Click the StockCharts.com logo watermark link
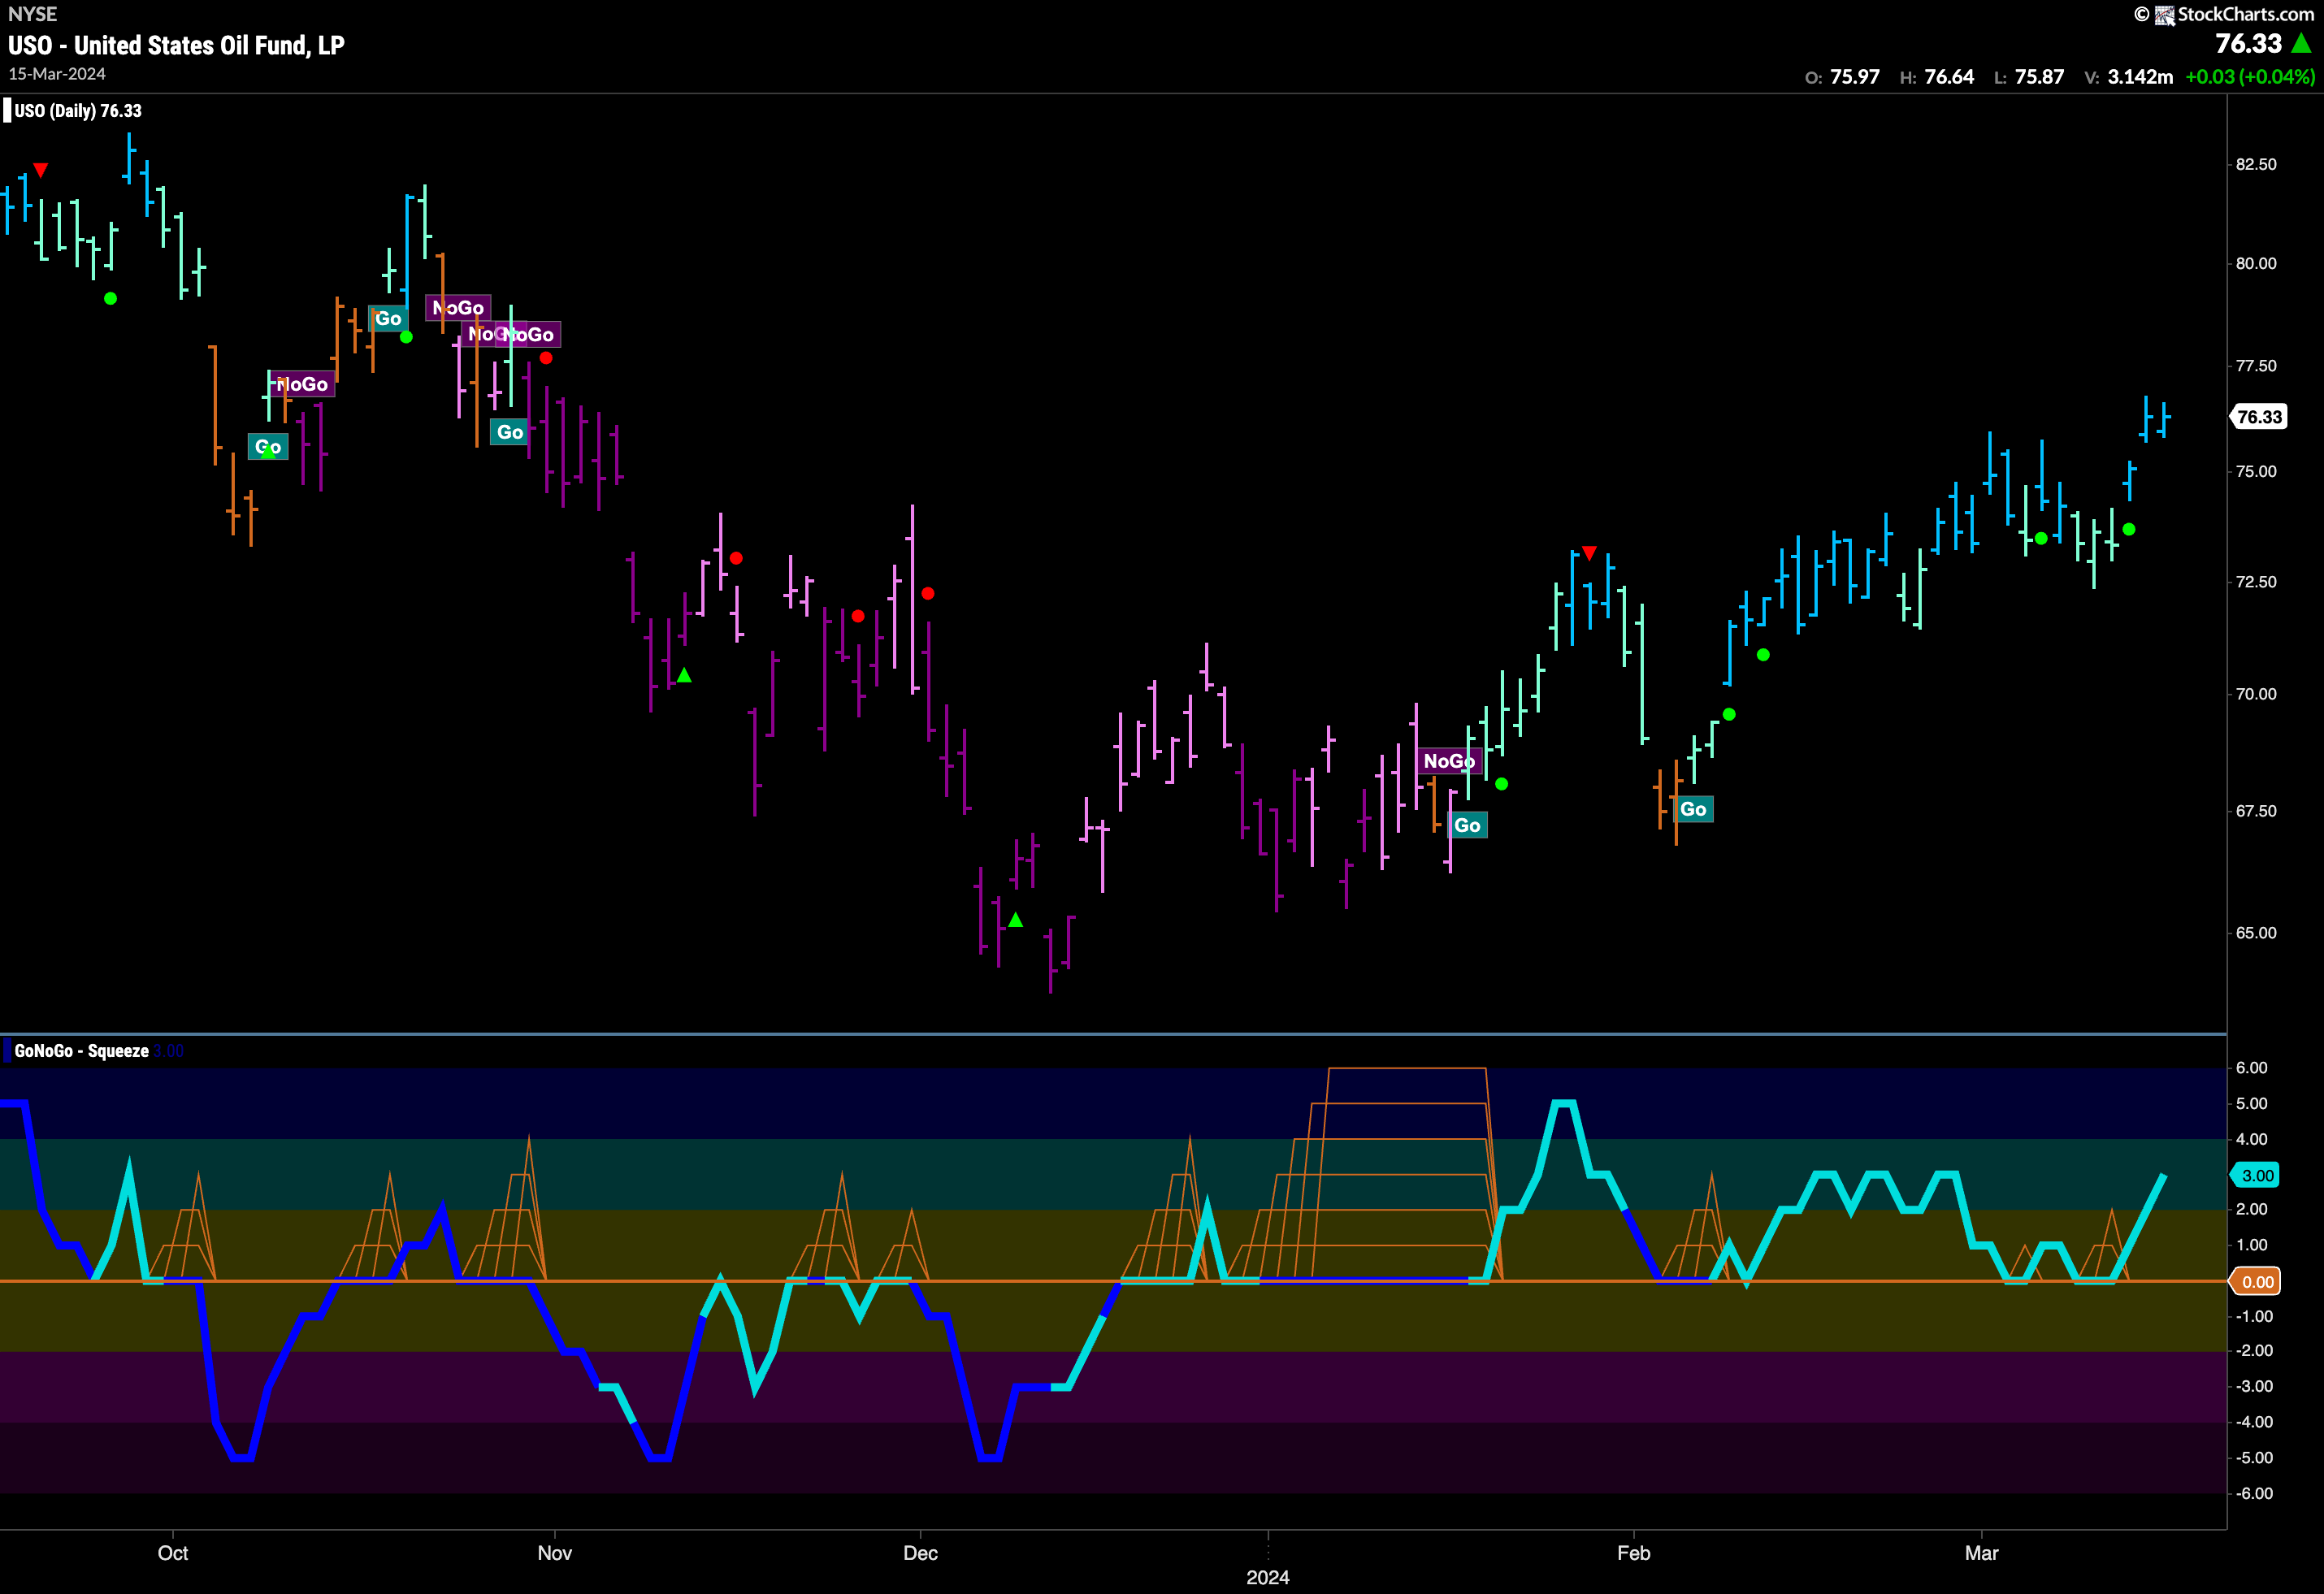Image resolution: width=2324 pixels, height=1594 pixels. pos(2223,14)
